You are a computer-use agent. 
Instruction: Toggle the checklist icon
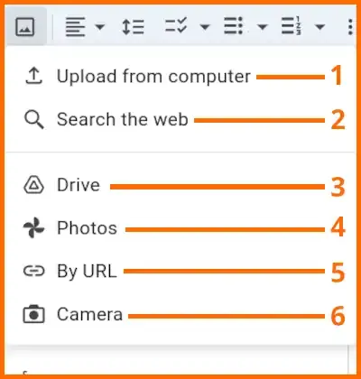point(176,25)
